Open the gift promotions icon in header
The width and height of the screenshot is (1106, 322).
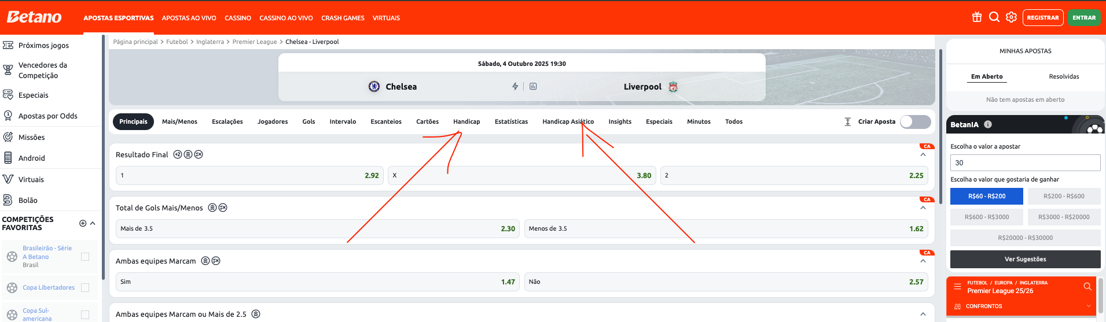pos(977,17)
